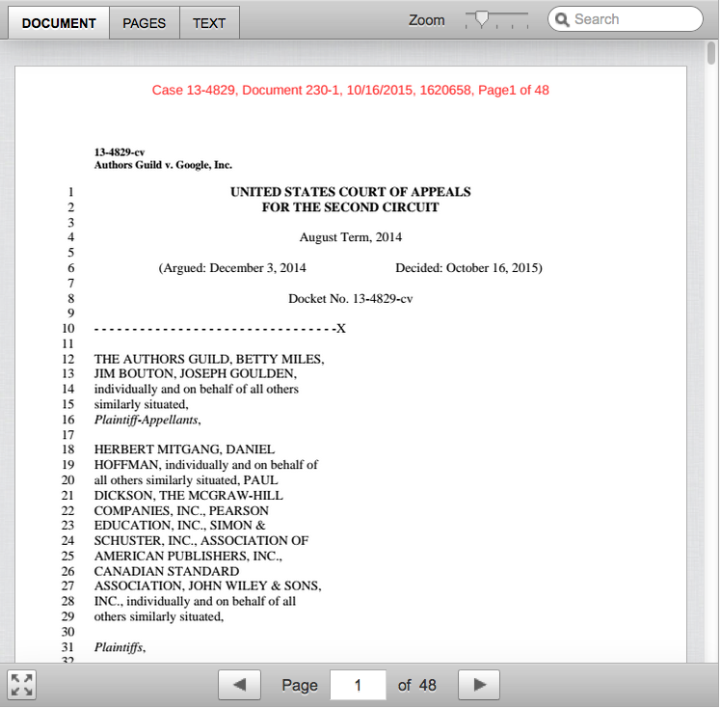Click the 'Zoom' label
The height and width of the screenshot is (708, 721).
coord(427,20)
